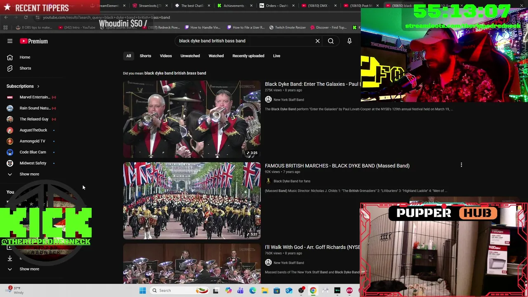Viewport: 528px width, 297px height.
Task: Expand subscriptions with Show more
Action: [x=29, y=174]
